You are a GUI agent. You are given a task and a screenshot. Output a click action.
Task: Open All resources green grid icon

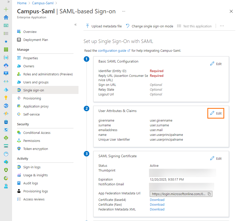tap(6, 49)
